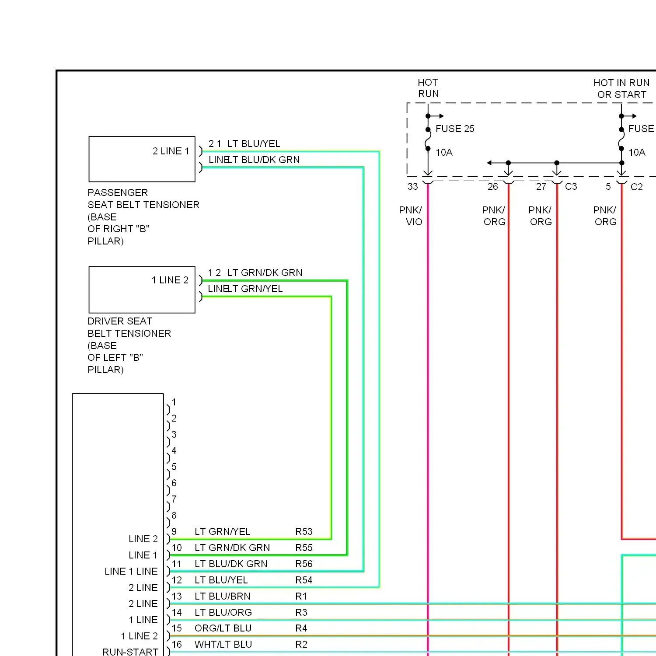Click the "R56" circuit code
Viewport: 656px width, 656px height.
(x=304, y=564)
